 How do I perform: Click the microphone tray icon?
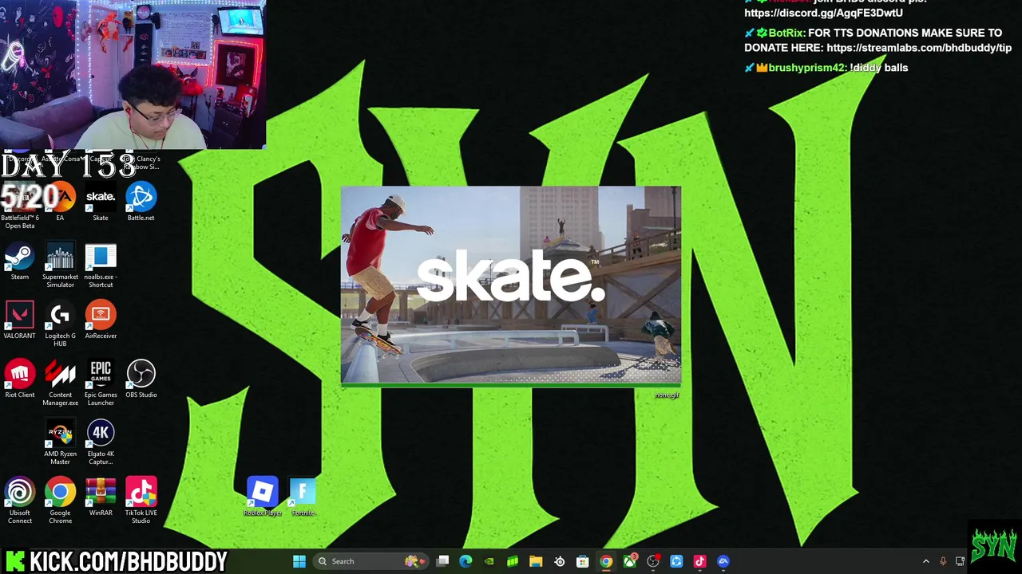(943, 561)
